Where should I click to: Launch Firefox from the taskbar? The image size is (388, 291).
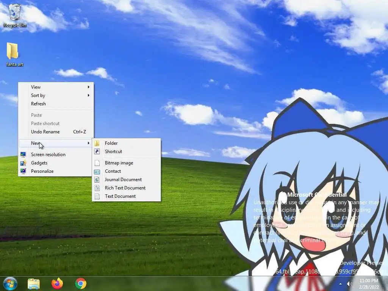tap(57, 283)
